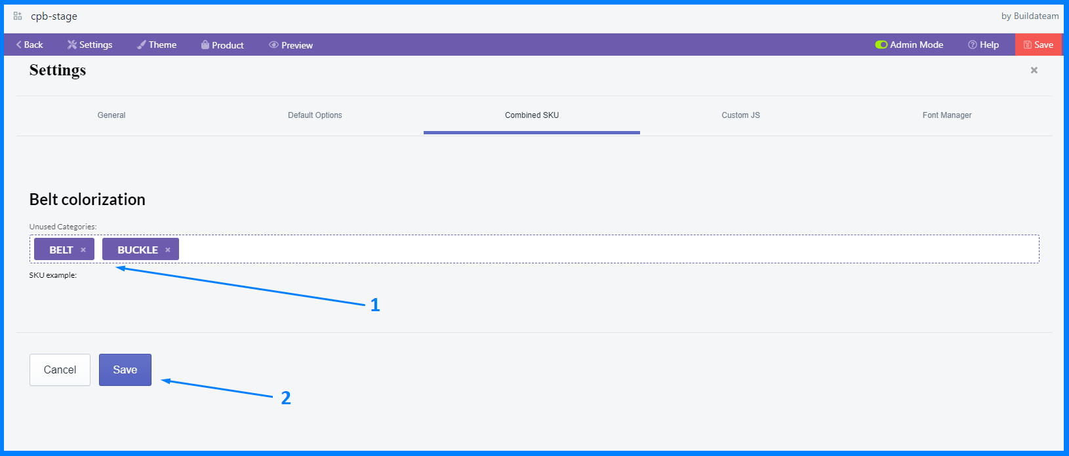Switch to the Custom JS tab
This screenshot has height=456, width=1069.
coord(741,115)
